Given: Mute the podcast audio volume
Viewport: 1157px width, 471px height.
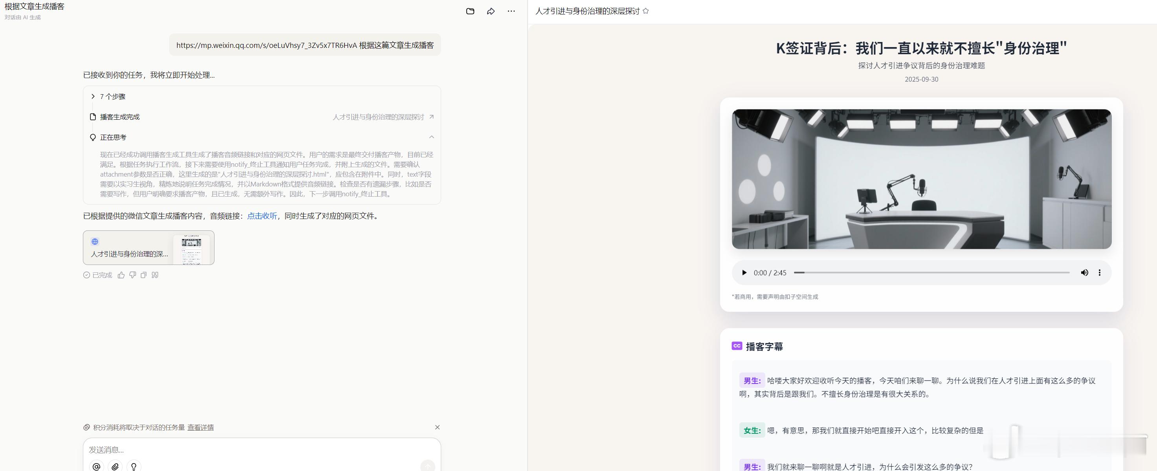Looking at the screenshot, I should pyautogui.click(x=1084, y=273).
